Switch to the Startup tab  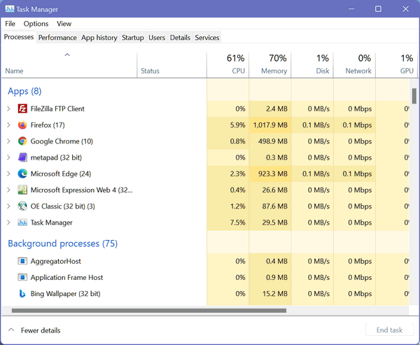(x=133, y=38)
